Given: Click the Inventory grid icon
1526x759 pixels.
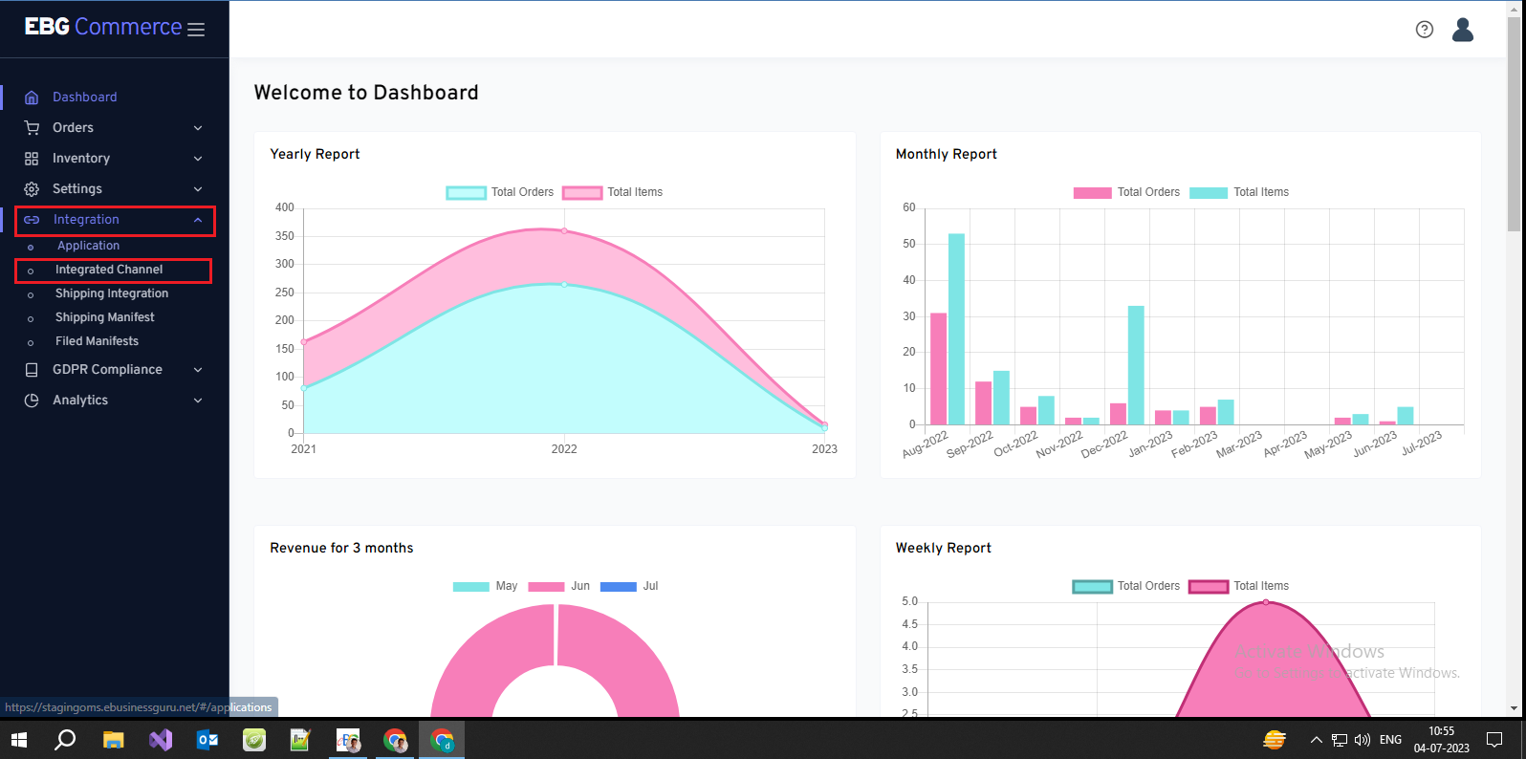Looking at the screenshot, I should (x=32, y=159).
